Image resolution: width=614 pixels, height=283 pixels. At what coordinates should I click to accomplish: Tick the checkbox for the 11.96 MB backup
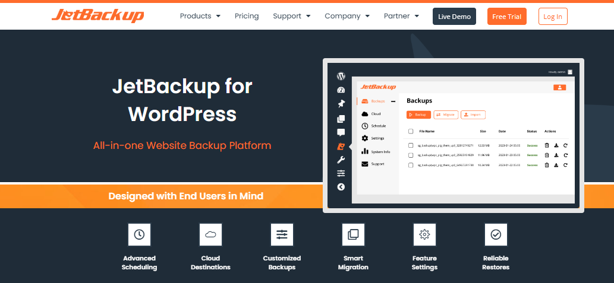411,155
